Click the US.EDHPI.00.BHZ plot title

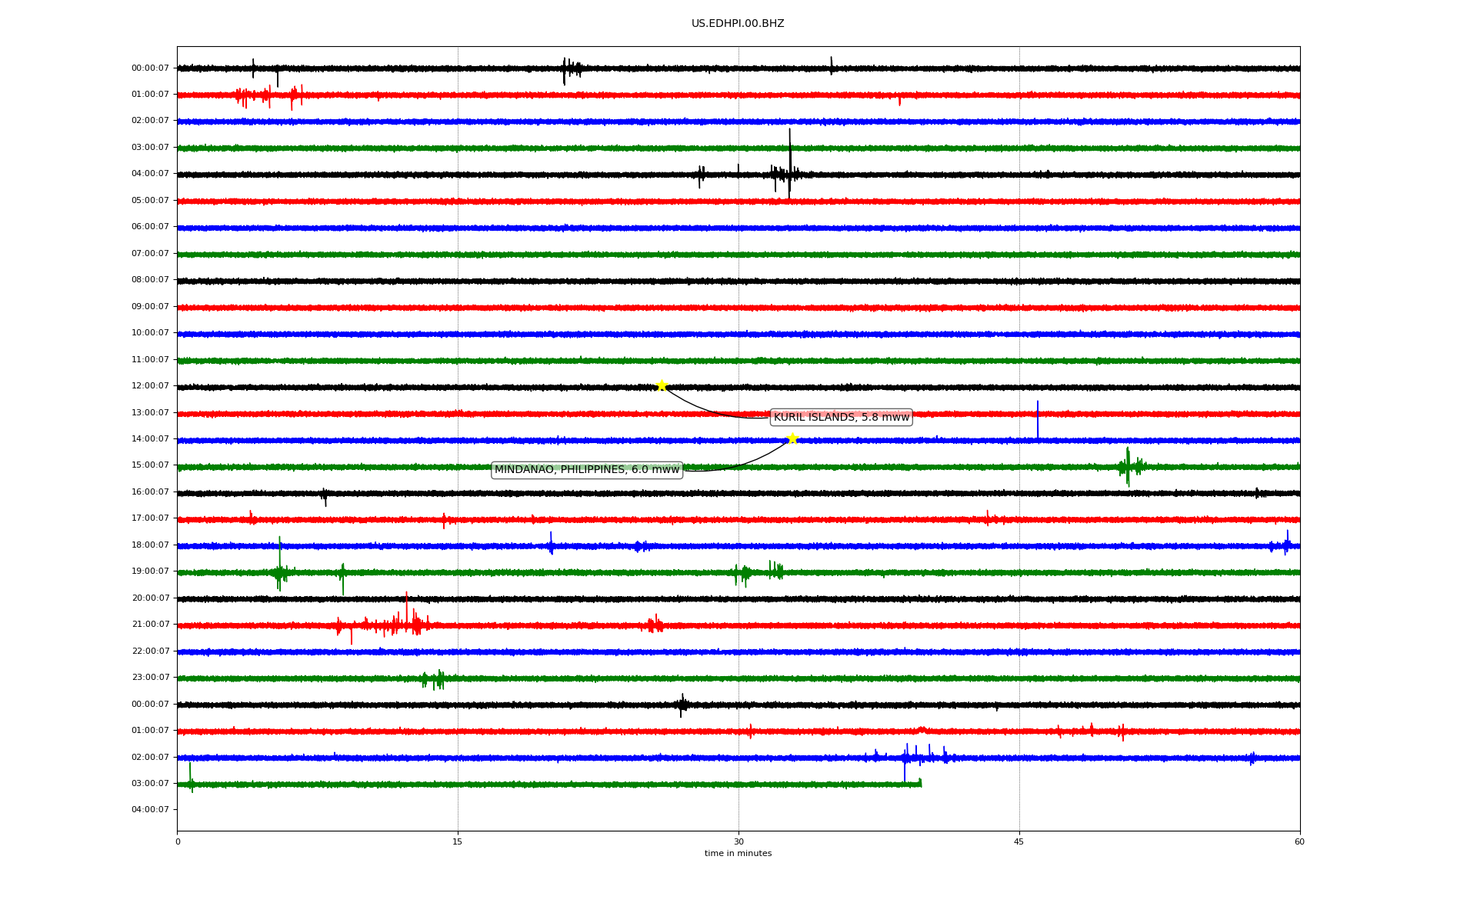[x=737, y=24]
